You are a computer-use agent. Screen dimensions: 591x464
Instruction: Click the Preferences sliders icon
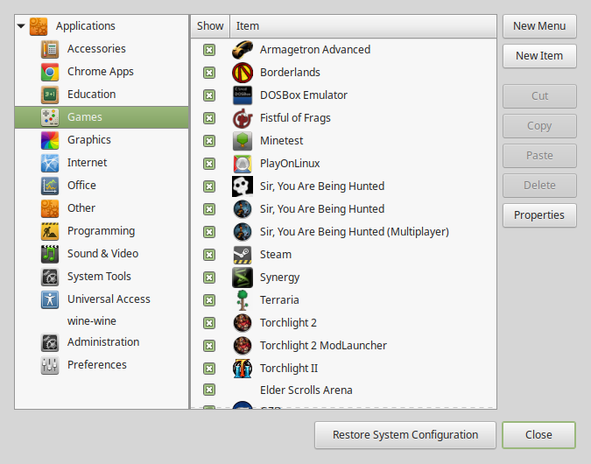click(50, 365)
